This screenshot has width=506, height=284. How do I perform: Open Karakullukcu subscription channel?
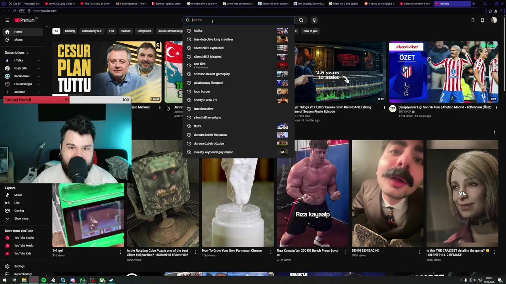pos(22,76)
